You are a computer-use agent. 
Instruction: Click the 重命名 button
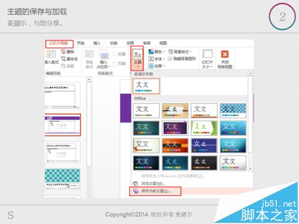click(69, 59)
